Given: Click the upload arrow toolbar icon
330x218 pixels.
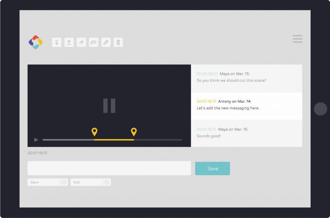Looking at the screenshot, I should tap(69, 42).
